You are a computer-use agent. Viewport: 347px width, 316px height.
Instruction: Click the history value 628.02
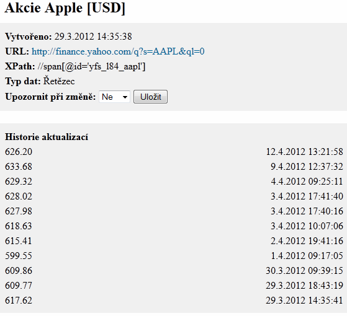coord(19,196)
